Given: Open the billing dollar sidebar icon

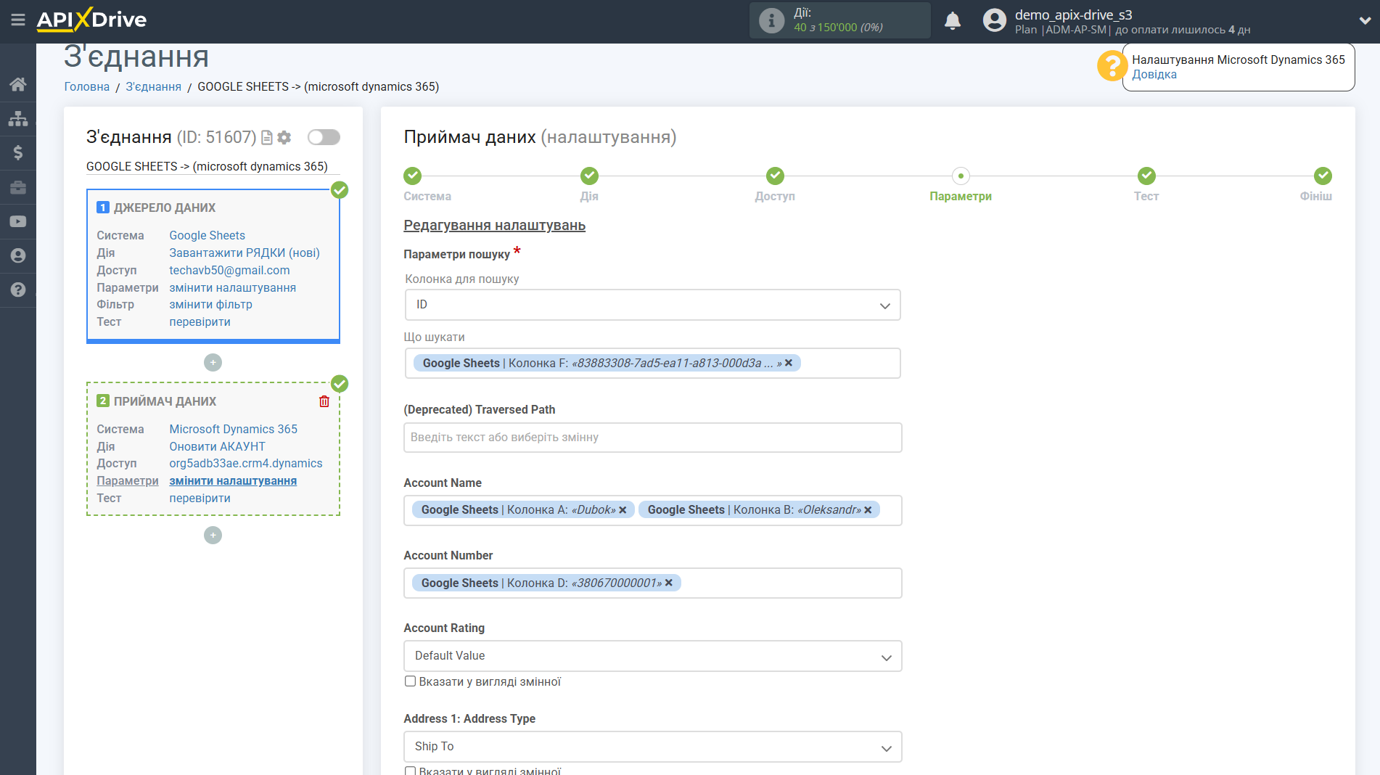Looking at the screenshot, I should coord(18,152).
